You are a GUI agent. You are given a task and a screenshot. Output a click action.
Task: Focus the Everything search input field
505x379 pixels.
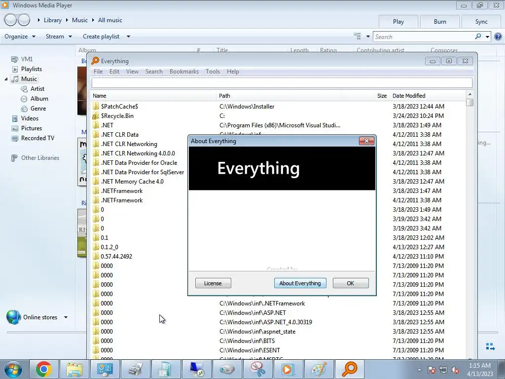[x=282, y=82]
